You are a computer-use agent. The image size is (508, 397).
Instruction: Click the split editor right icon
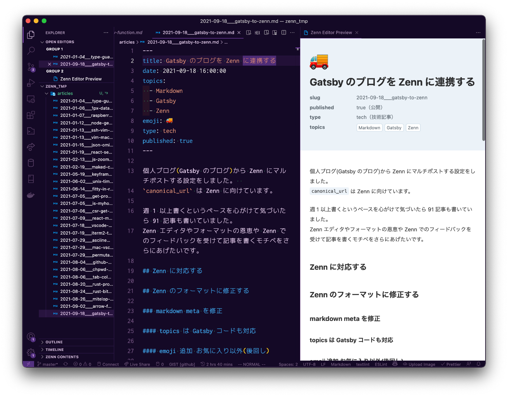click(284, 33)
